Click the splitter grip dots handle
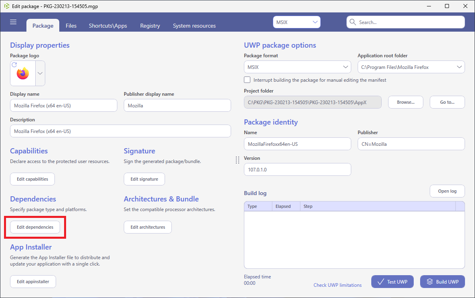 (x=238, y=160)
